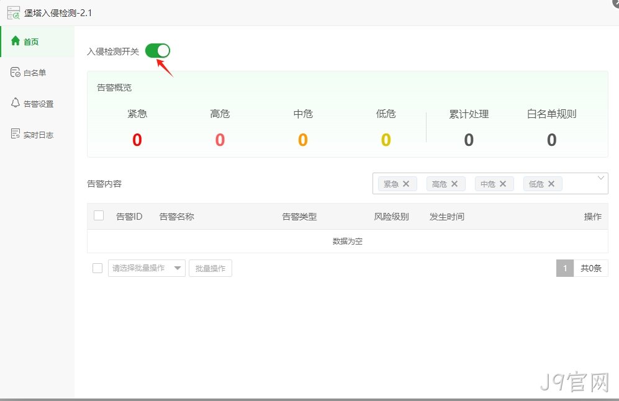
Task: Click the 告警类型 column header
Action: tap(299, 217)
